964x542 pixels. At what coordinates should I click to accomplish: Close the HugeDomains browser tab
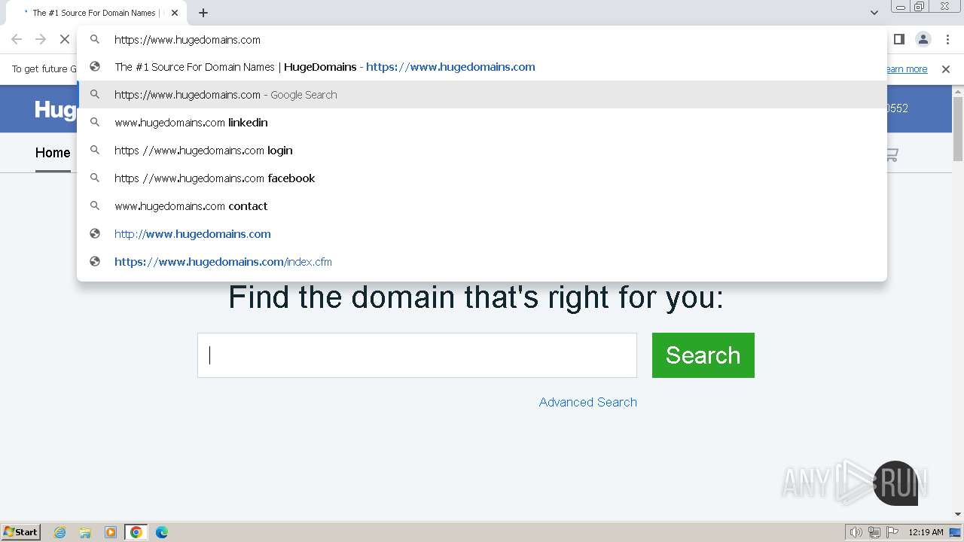coord(175,13)
